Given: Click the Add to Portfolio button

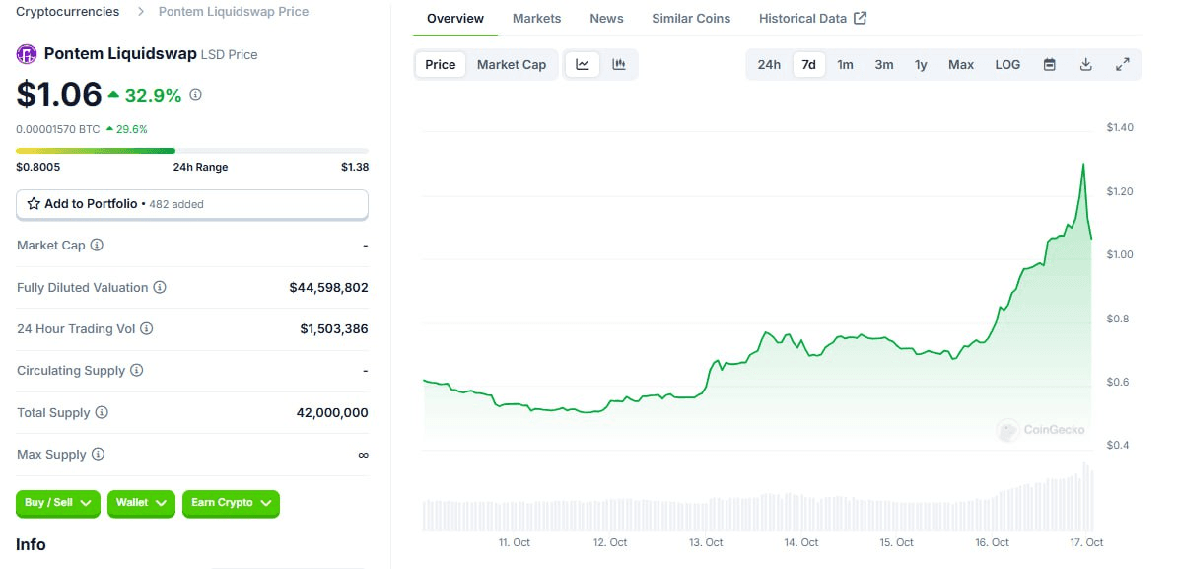Looking at the screenshot, I should click(192, 204).
